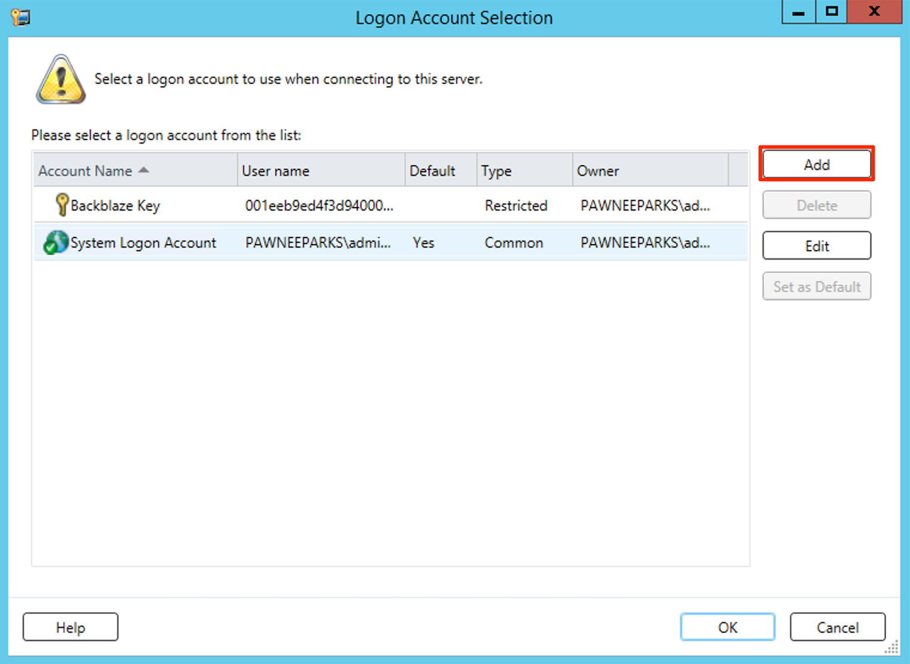Select the System Logon Account name
The image size is (910, 664).
pyautogui.click(x=143, y=243)
